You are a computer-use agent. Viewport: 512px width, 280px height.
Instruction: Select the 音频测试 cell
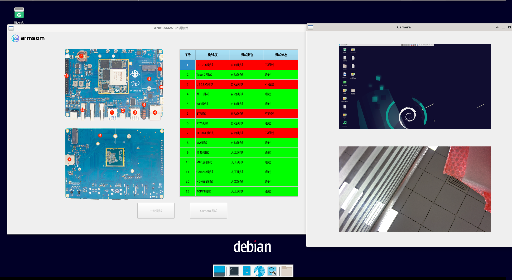212,152
